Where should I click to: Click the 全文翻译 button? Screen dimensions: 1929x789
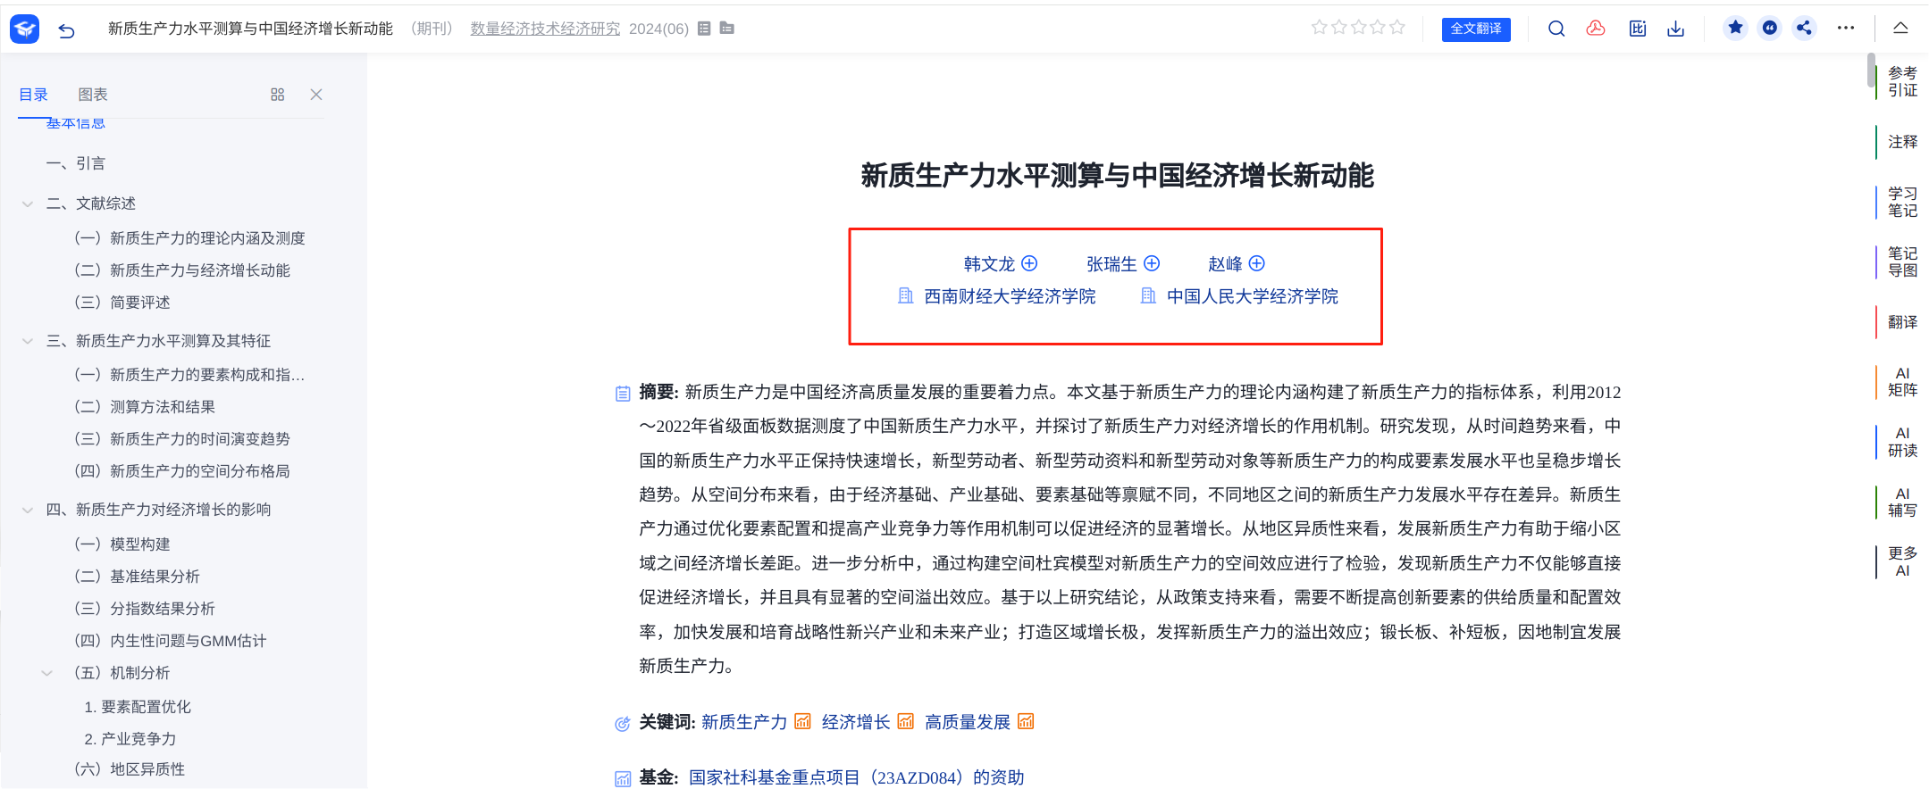pyautogui.click(x=1476, y=29)
